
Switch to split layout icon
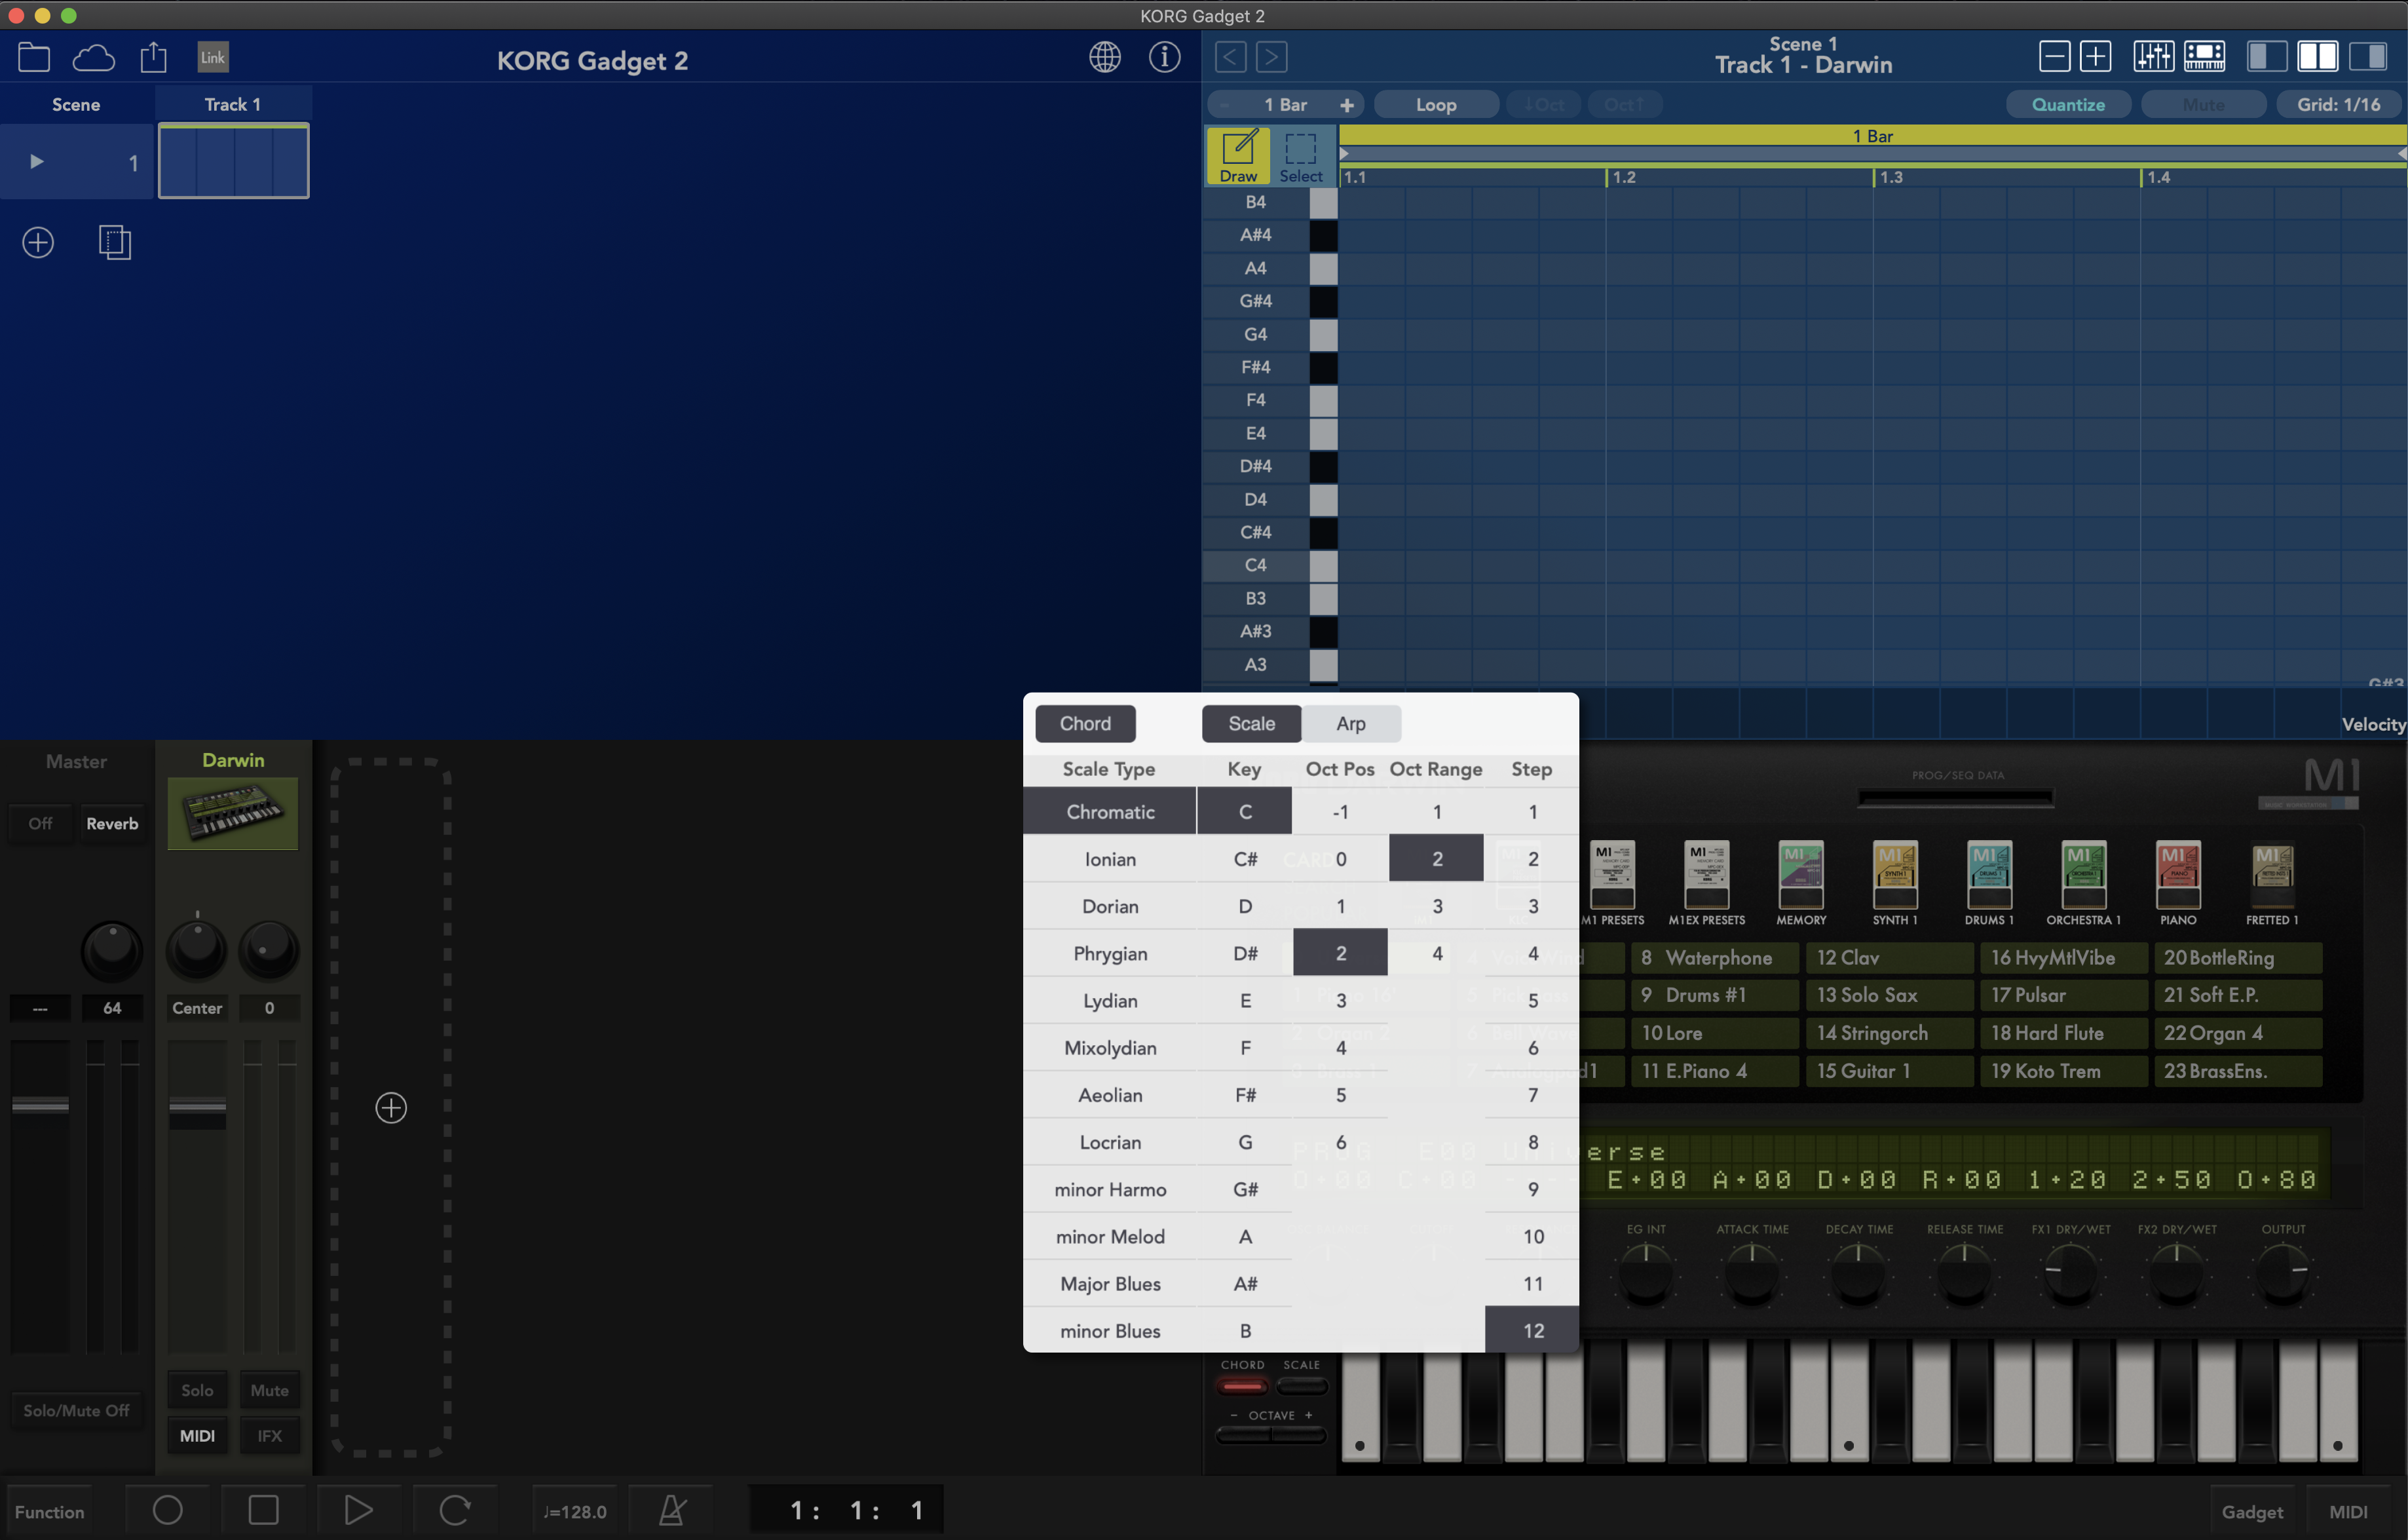click(x=2317, y=56)
